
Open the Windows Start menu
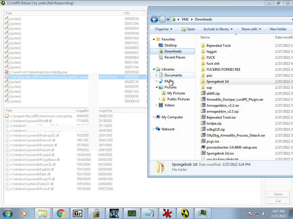tap(7, 213)
